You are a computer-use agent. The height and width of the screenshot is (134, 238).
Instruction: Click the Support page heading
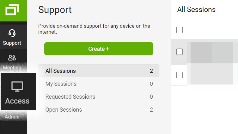(x=55, y=10)
